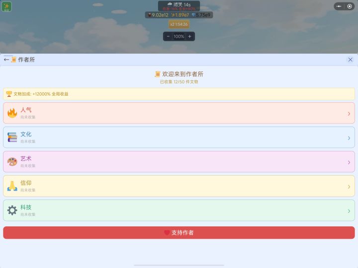Click the paint palette icon for 艺术

tap(12, 162)
